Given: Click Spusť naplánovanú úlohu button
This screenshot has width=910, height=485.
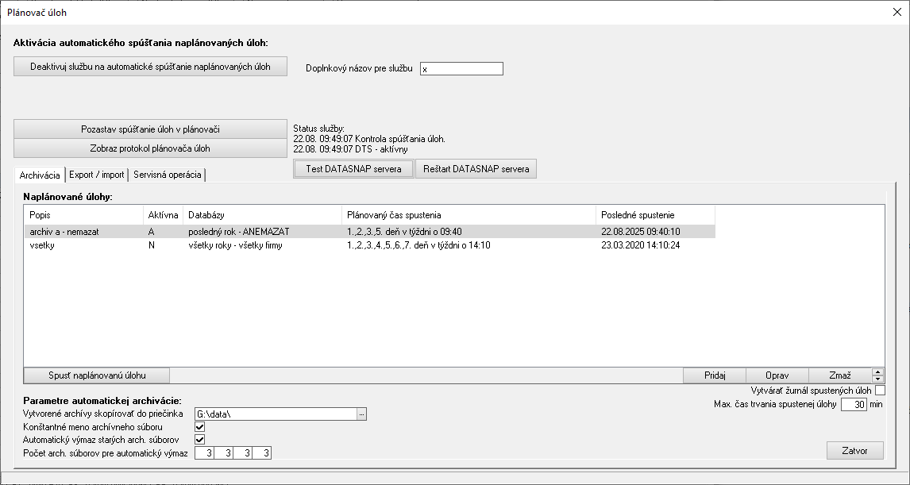Looking at the screenshot, I should [x=97, y=375].
